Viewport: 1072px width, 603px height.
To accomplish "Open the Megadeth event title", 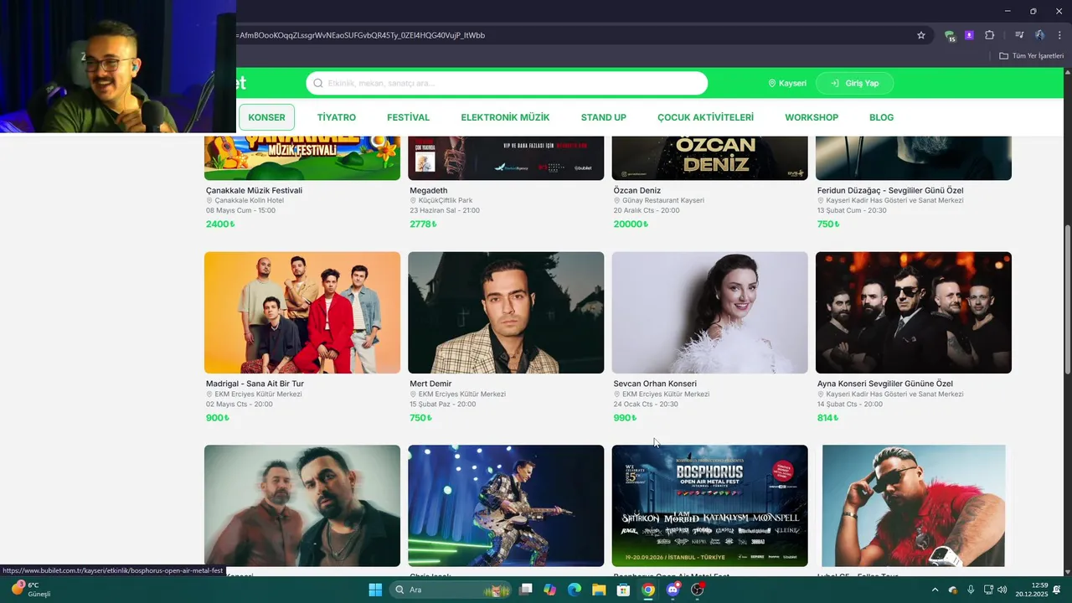I will (x=429, y=190).
